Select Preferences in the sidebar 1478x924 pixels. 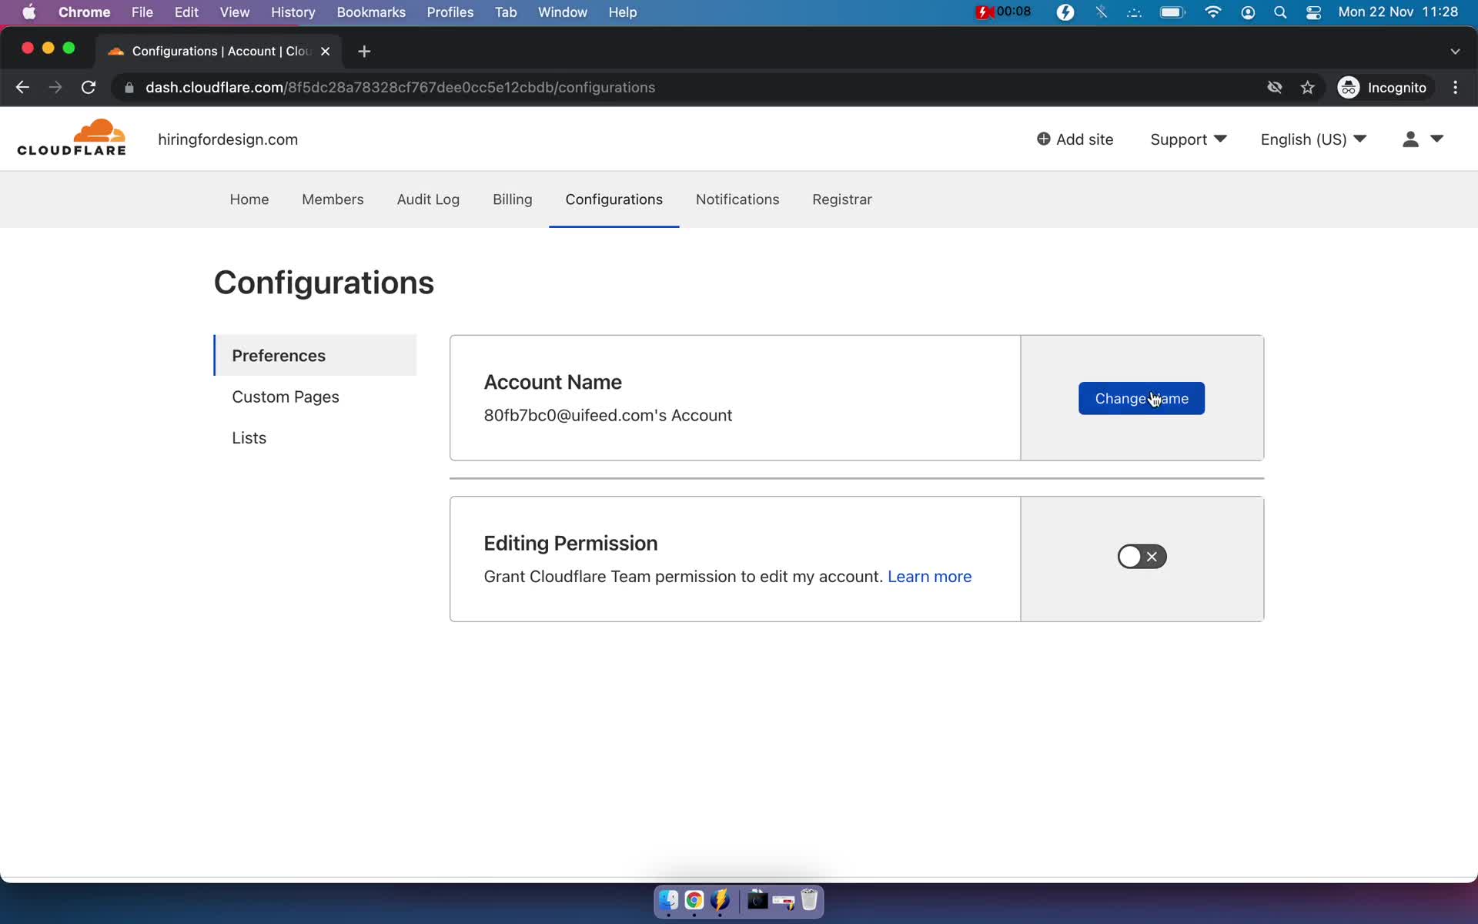click(316, 355)
